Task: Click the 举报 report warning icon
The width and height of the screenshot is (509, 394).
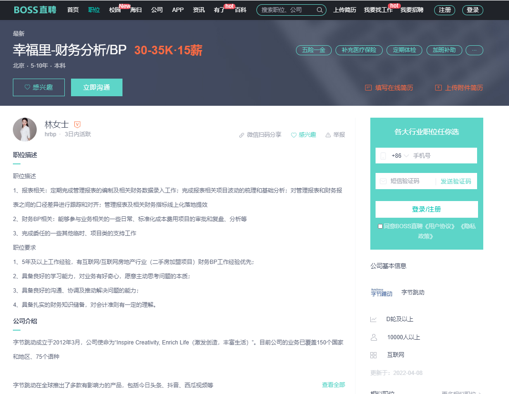Action: click(x=328, y=135)
